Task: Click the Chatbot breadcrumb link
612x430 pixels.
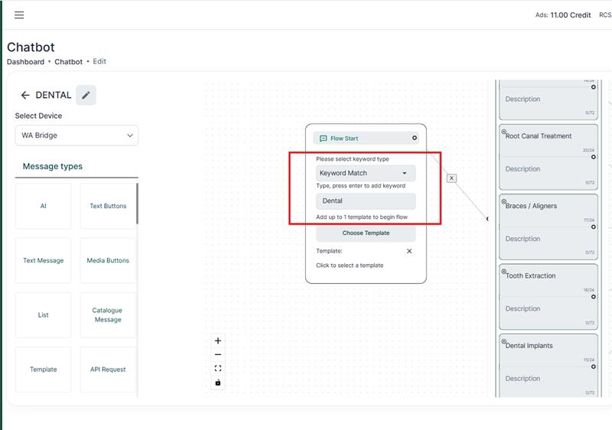Action: (x=68, y=61)
